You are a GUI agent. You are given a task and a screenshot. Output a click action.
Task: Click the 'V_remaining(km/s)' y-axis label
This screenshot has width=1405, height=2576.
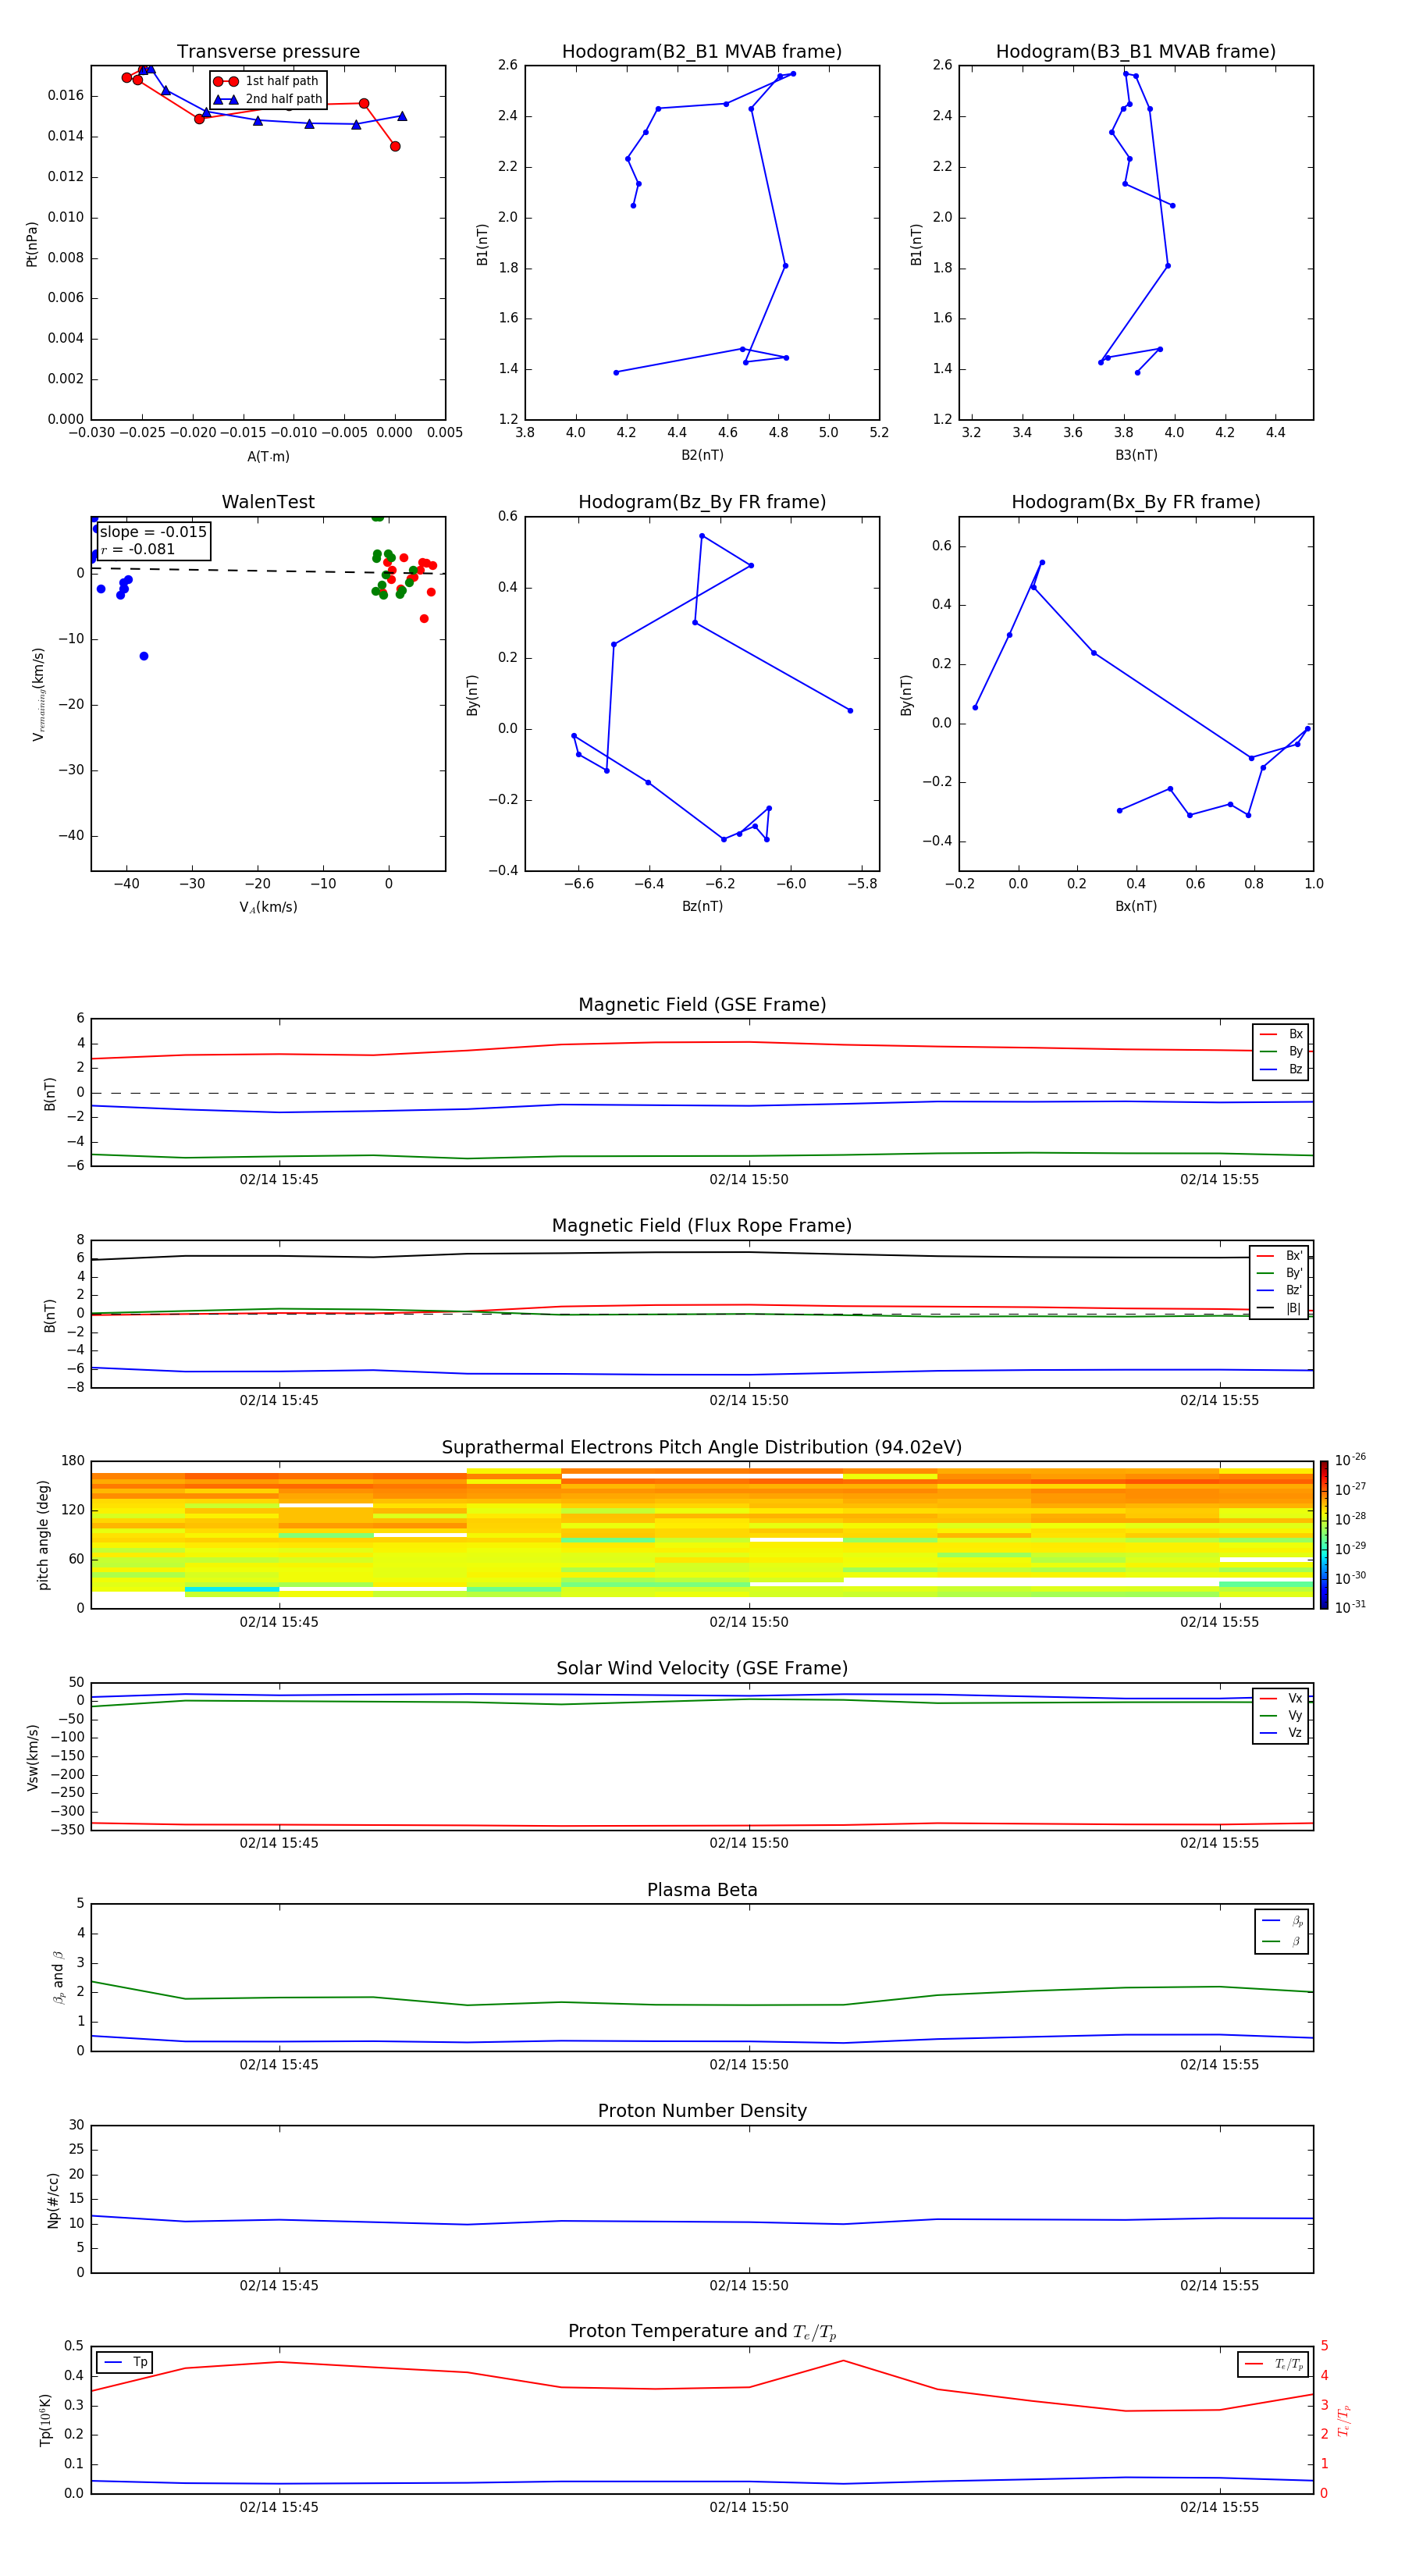38,695
